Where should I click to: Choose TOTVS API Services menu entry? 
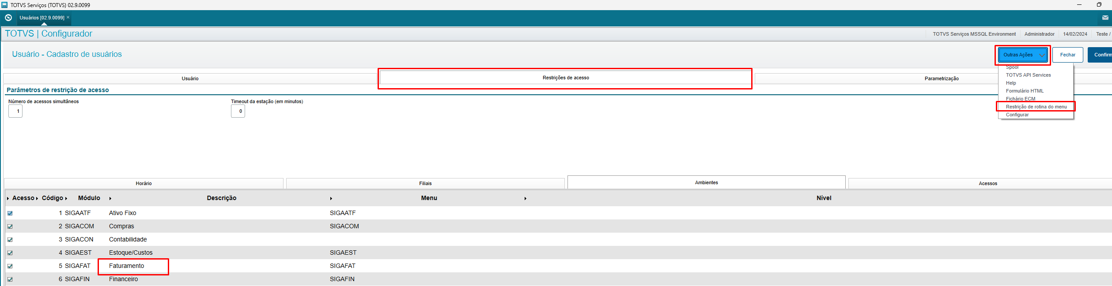(1028, 75)
